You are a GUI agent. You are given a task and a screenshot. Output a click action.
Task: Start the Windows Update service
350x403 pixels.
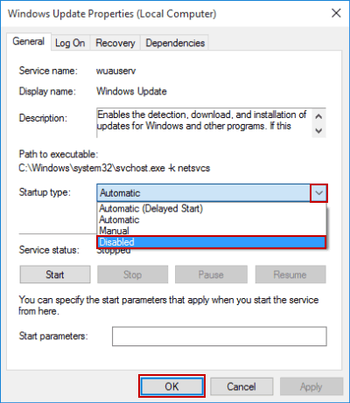(x=55, y=274)
